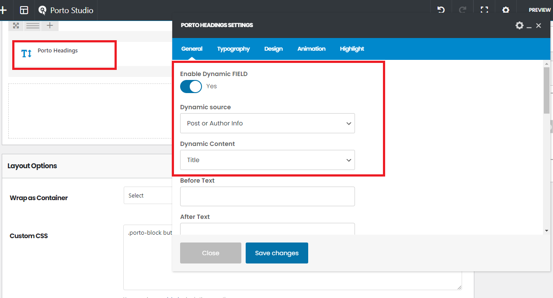Click the row expand arrows icon
Image resolution: width=553 pixels, height=298 pixels.
point(16,25)
